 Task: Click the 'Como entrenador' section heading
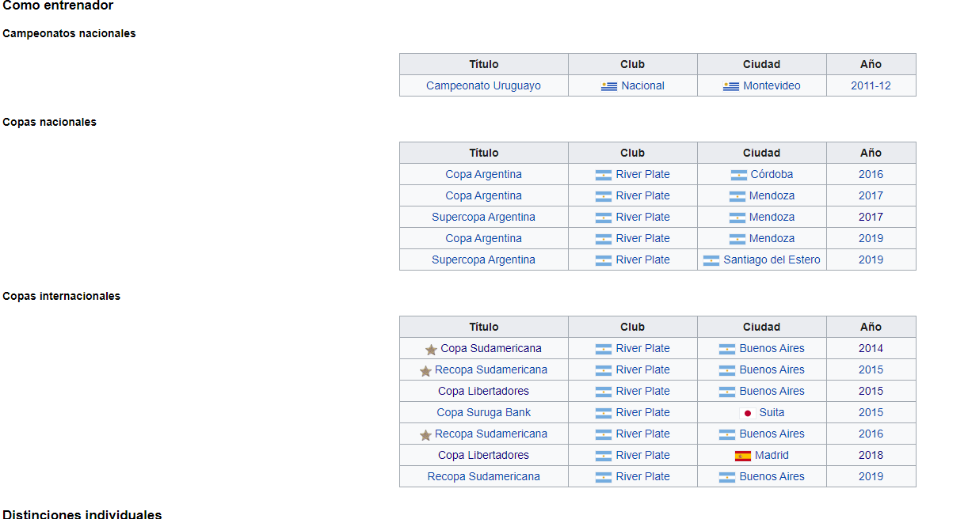point(58,6)
